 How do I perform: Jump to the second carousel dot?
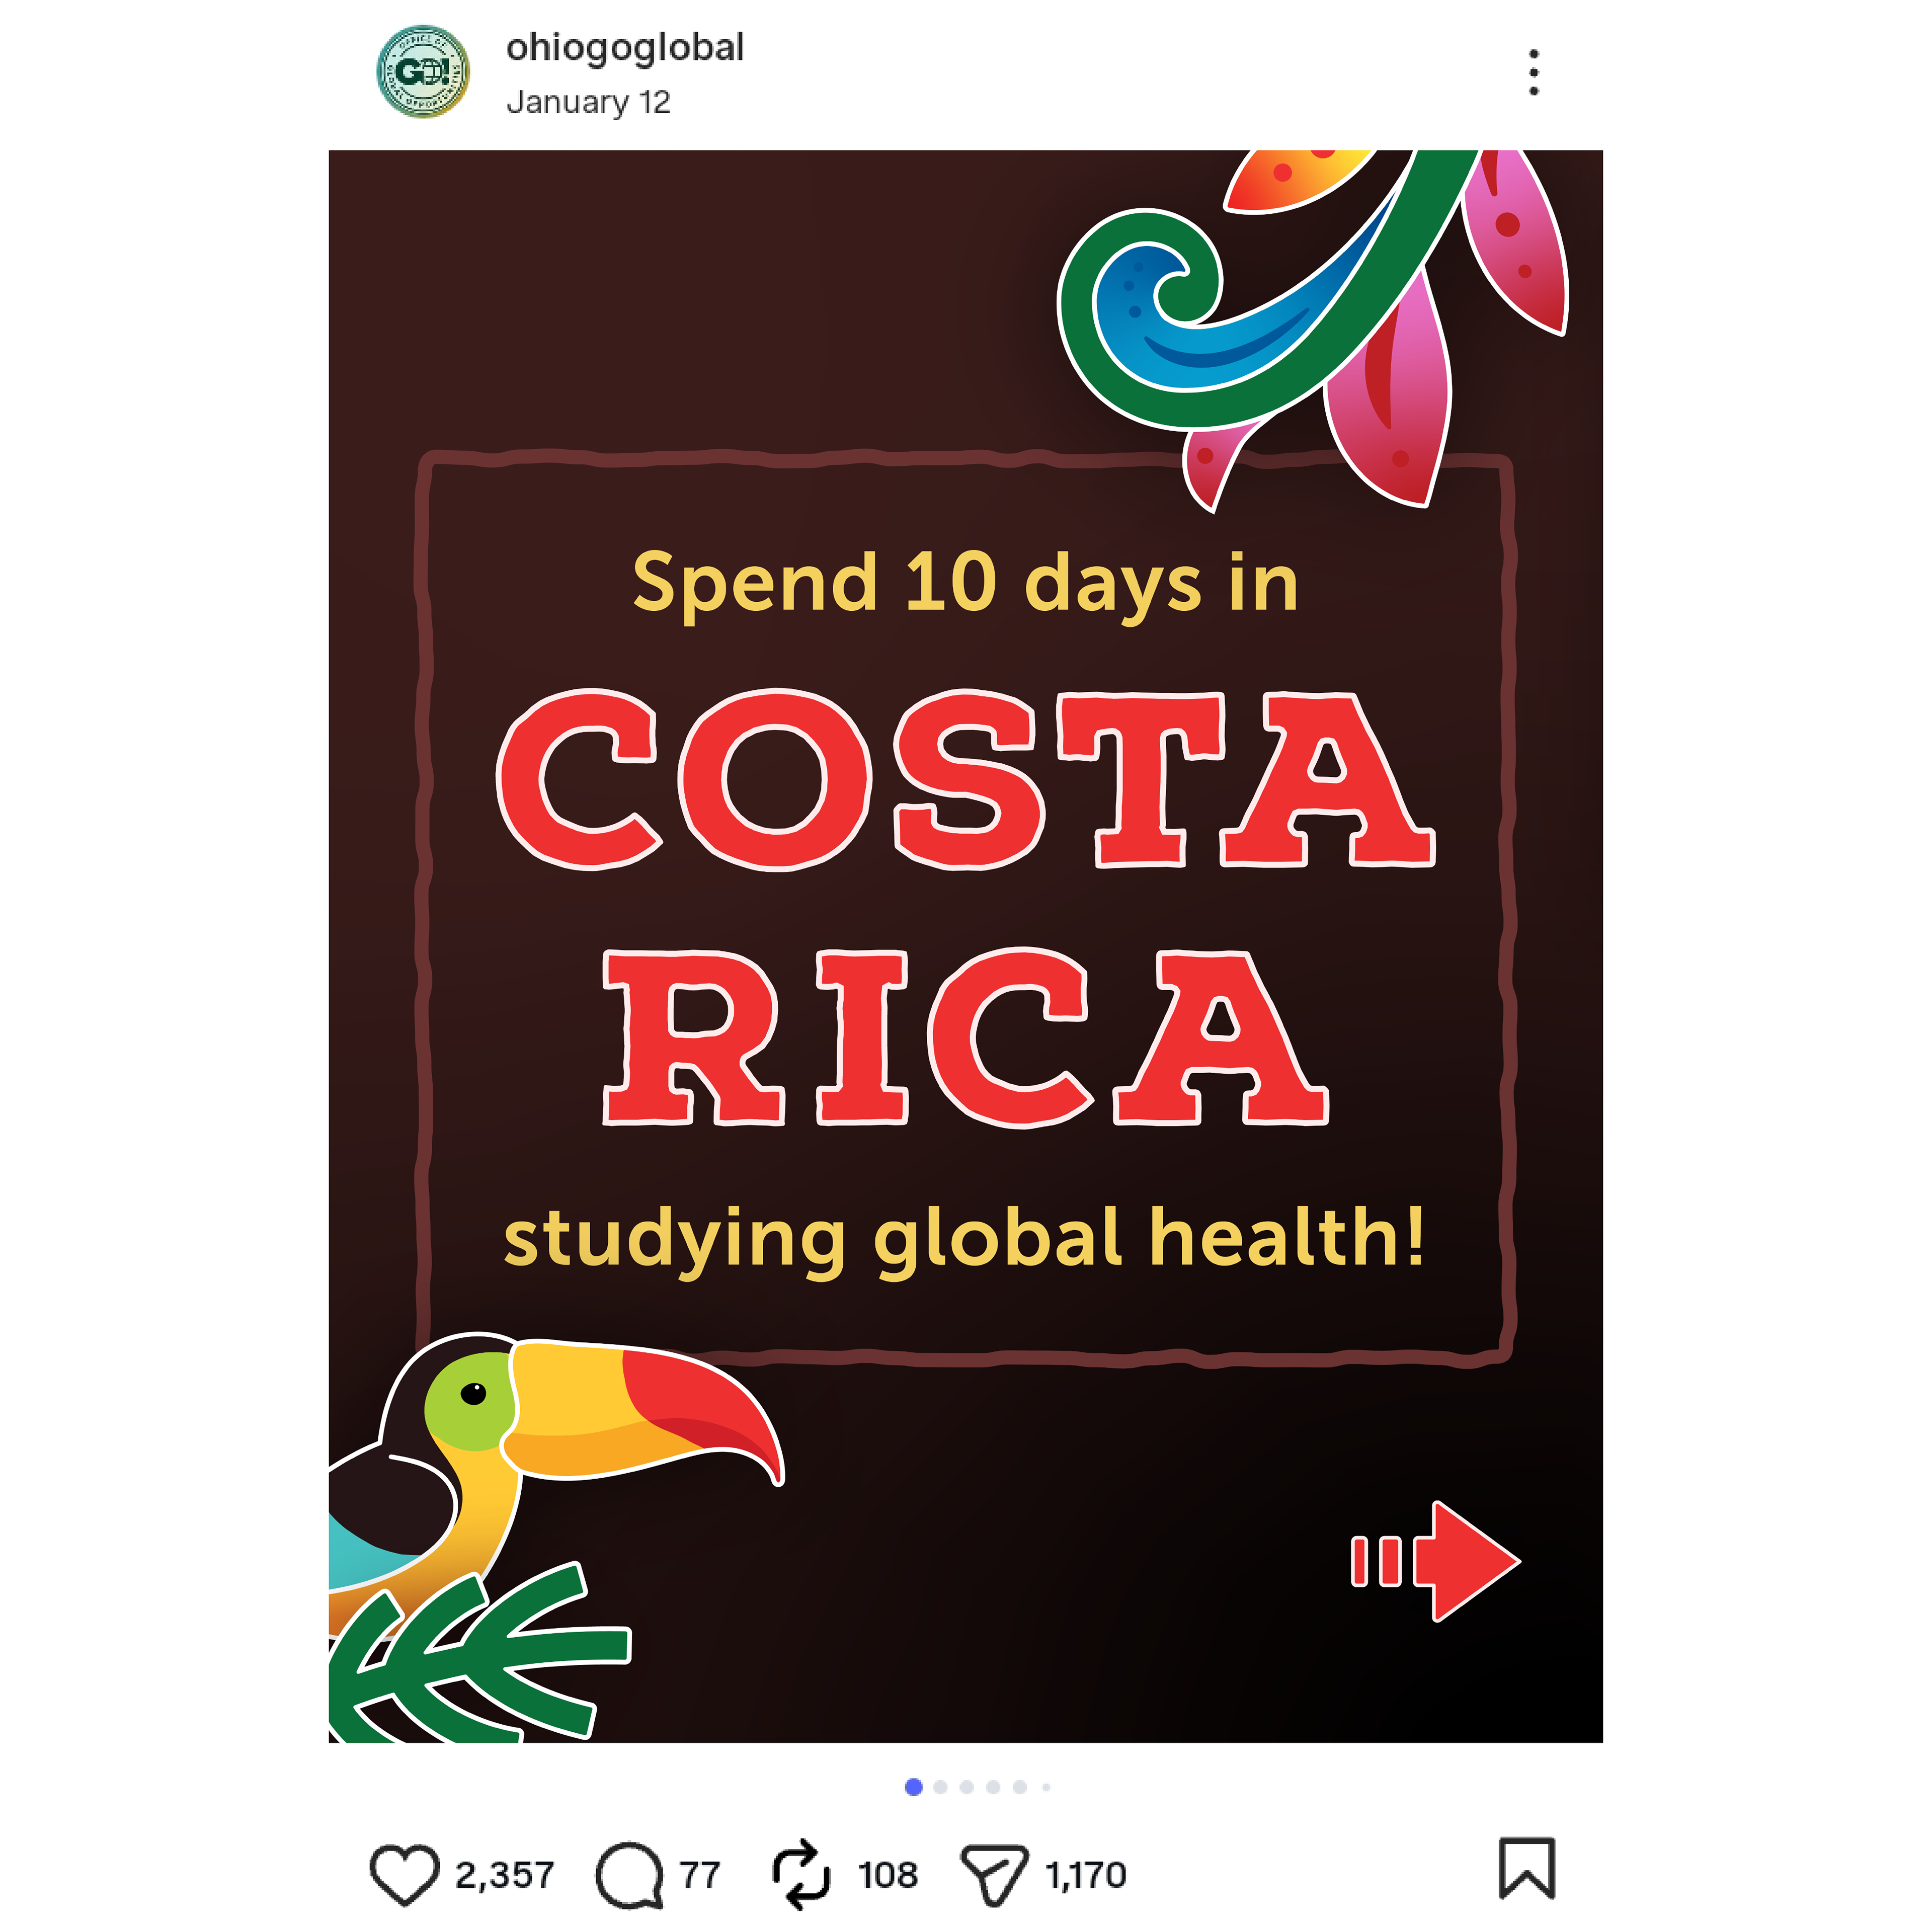[940, 1787]
